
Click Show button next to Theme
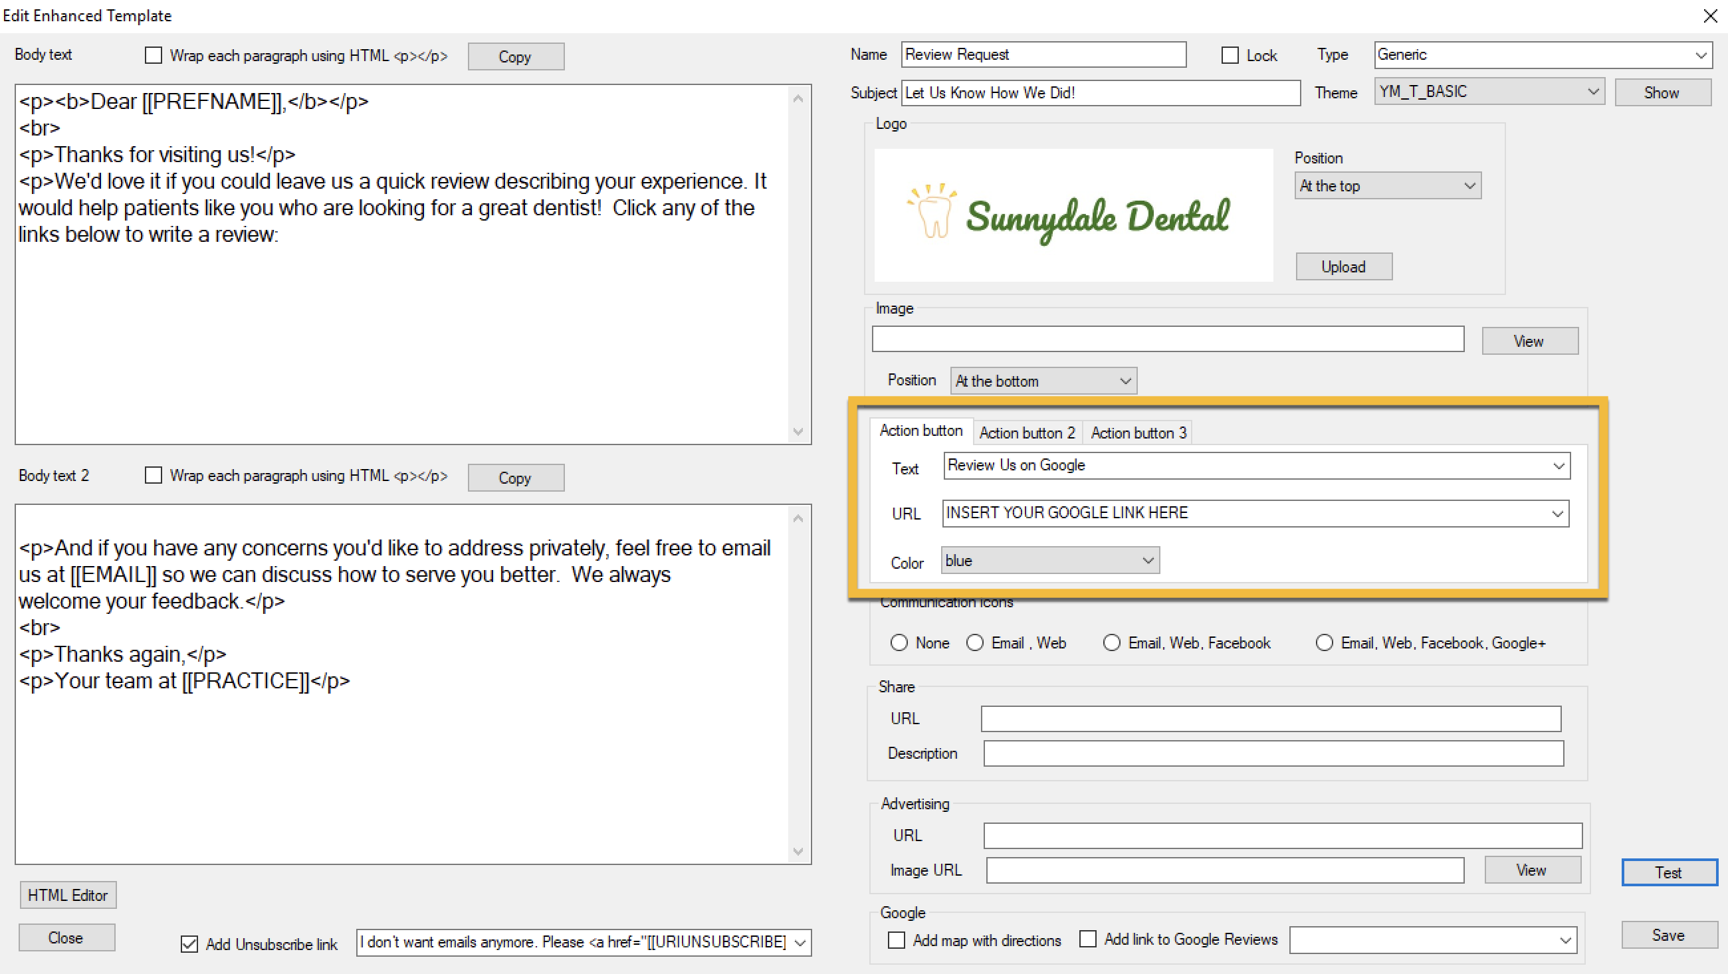pos(1662,92)
